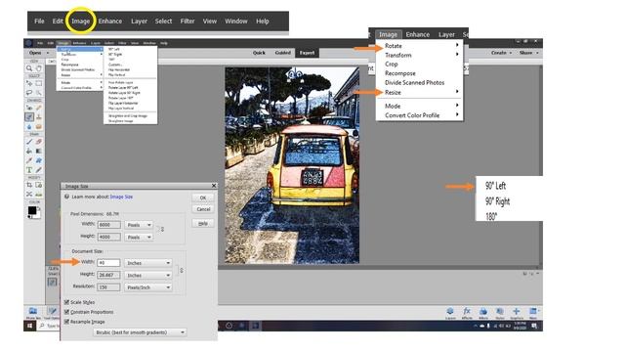The image size is (625, 352).
Task: Click the yellow car photo on canvas
Action: (x=292, y=165)
